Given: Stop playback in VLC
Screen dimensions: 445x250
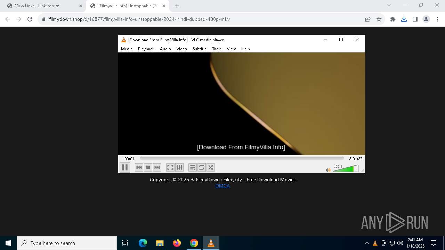Looking at the screenshot, I should (x=148, y=167).
